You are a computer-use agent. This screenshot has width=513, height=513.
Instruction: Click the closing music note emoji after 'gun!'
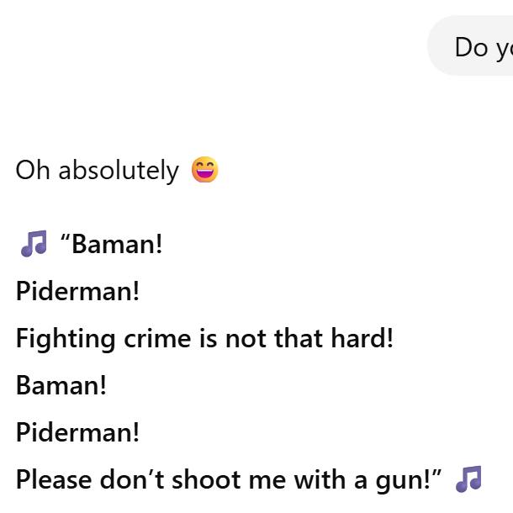(468, 479)
